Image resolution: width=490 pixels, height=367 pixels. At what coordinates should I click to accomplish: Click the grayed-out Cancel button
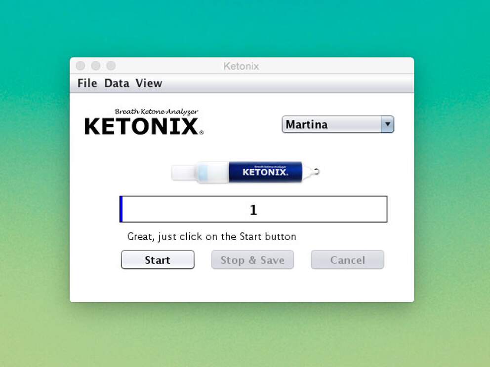347,259
